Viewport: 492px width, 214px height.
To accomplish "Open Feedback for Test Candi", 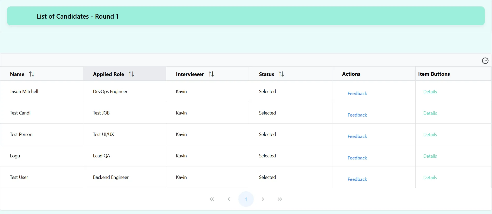I will tap(357, 115).
